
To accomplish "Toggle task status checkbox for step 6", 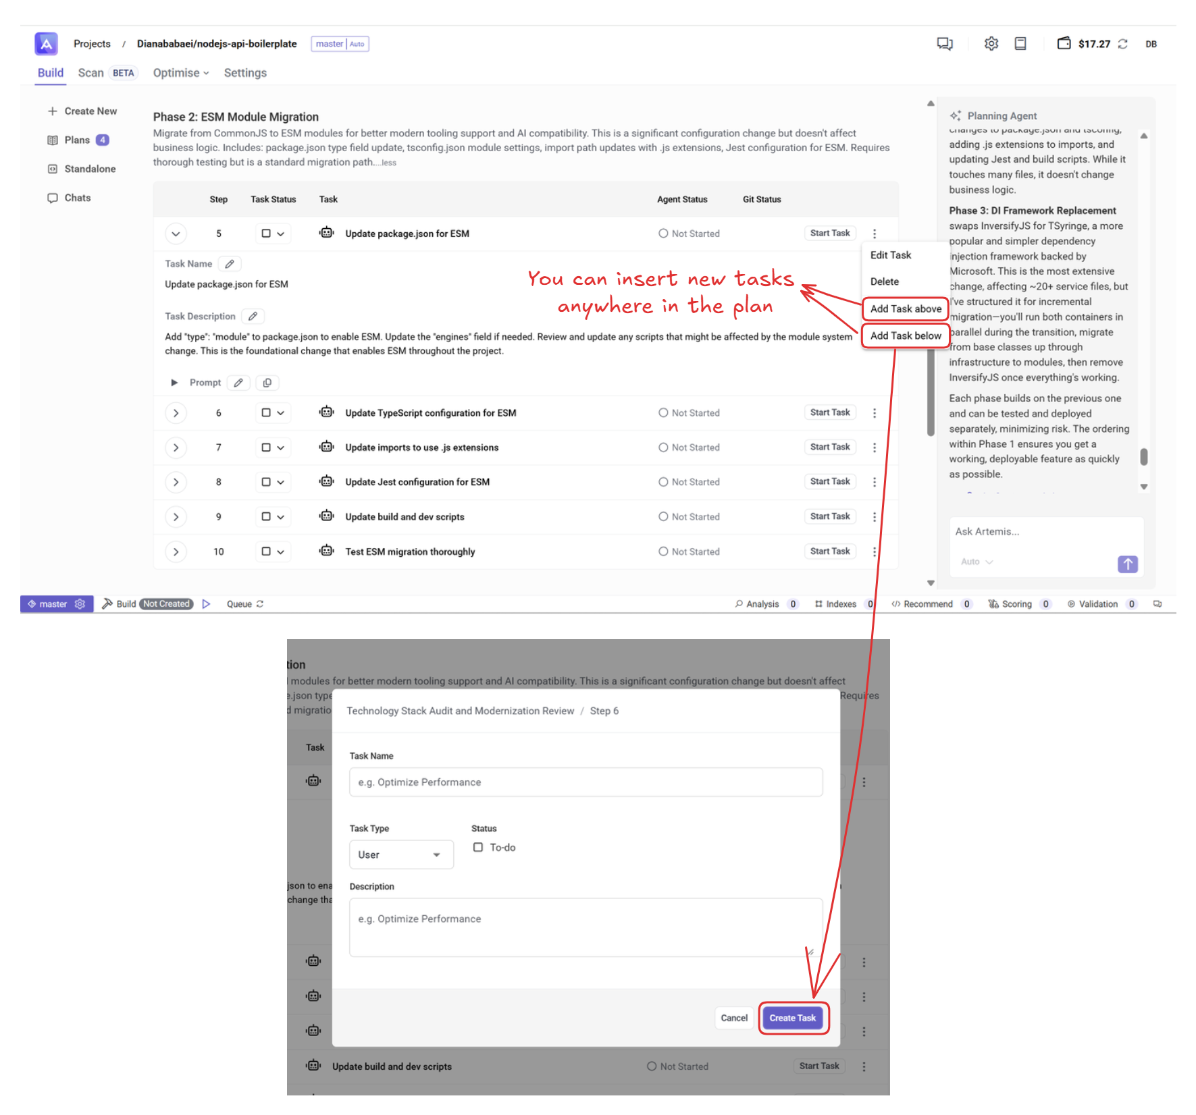I will (x=266, y=412).
